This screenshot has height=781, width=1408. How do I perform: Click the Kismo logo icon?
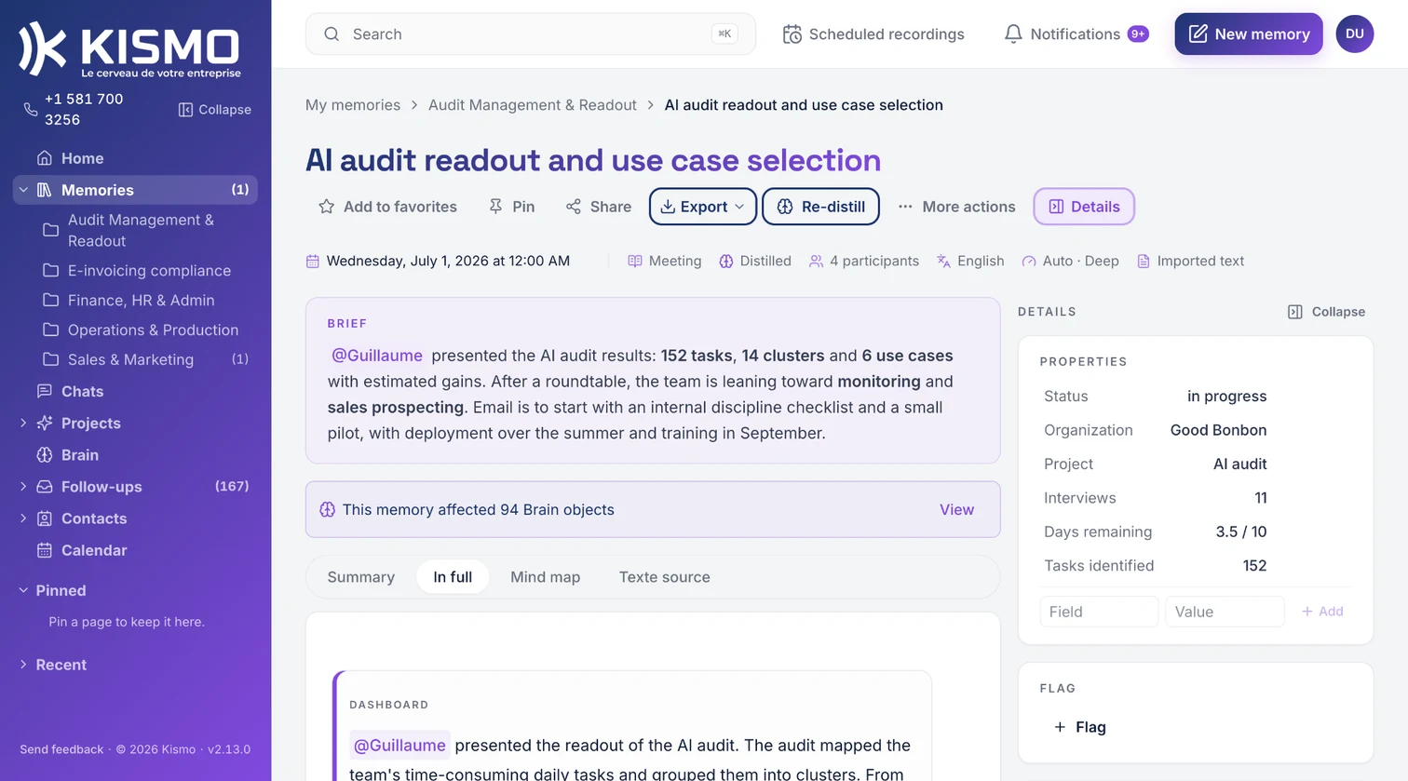(43, 48)
